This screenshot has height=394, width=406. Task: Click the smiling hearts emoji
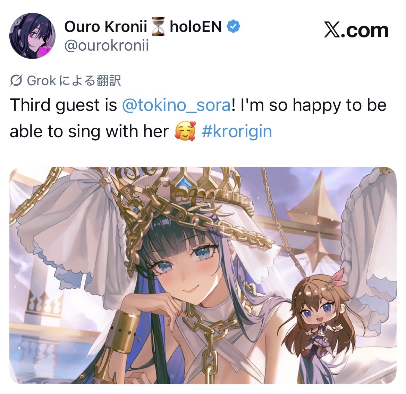185,131
